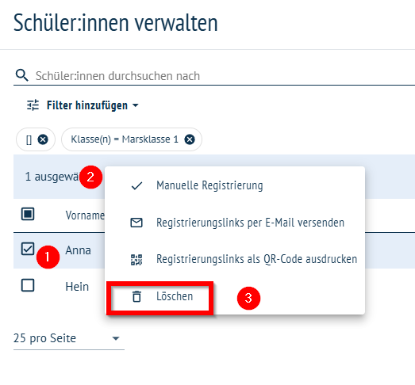Remove the Klasse(n) = Marsklasse 1 filter

(x=190, y=139)
